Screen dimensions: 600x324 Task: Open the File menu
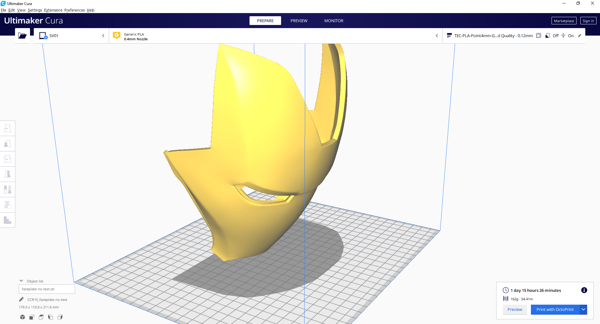coord(3,10)
